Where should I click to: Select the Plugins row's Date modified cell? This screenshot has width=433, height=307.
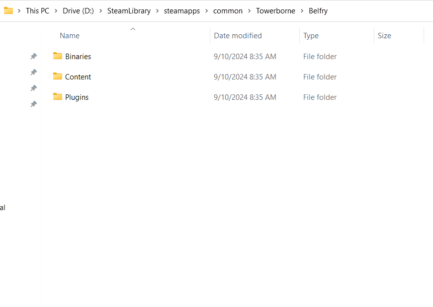coord(245,97)
